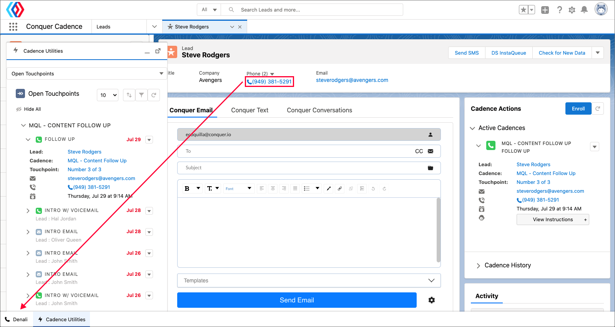This screenshot has height=327, width=615.
Task: Align email text left
Action: point(262,189)
